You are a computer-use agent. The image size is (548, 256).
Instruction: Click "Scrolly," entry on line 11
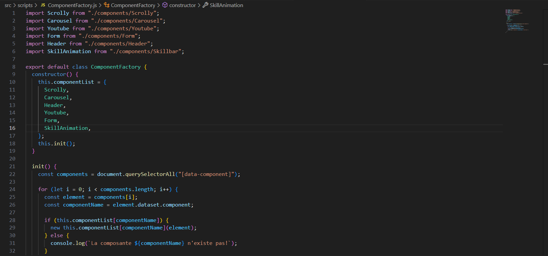click(x=57, y=90)
